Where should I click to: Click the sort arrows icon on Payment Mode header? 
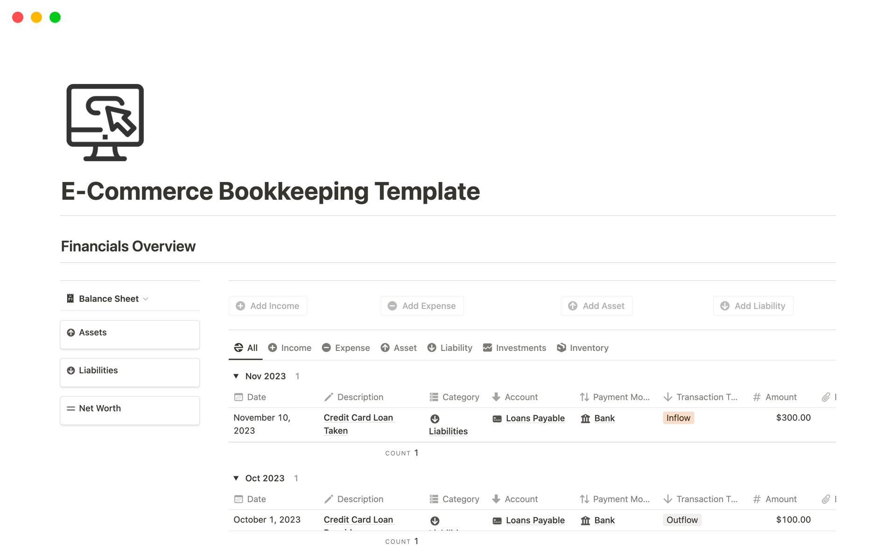point(584,397)
